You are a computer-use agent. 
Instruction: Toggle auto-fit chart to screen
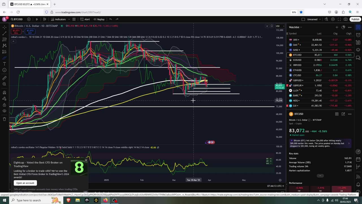pos(272,26)
